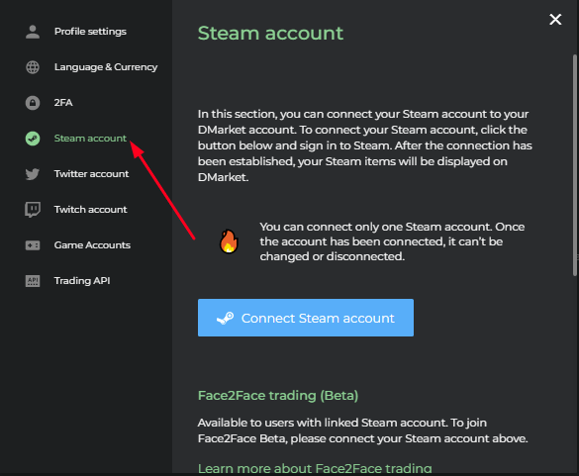The image size is (579, 476).
Task: Open Profile settings menu item
Action: point(90,32)
